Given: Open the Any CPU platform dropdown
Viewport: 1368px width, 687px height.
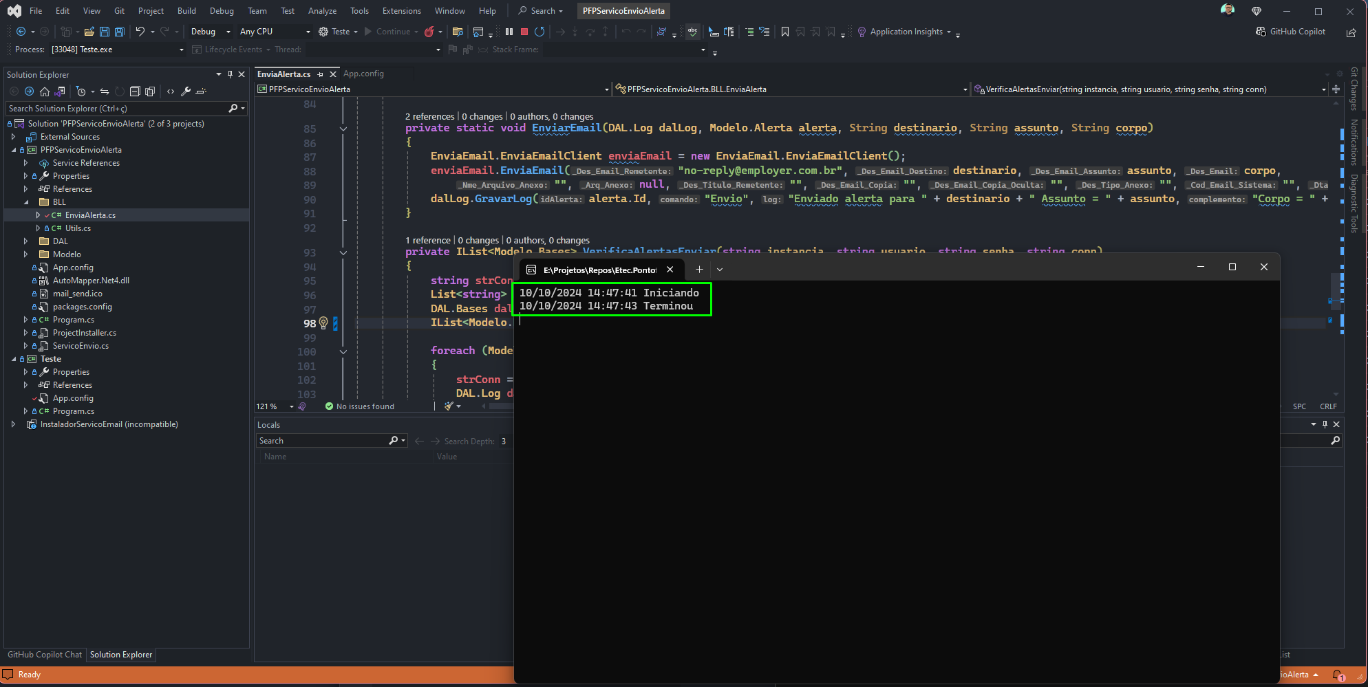Looking at the screenshot, I should [275, 32].
